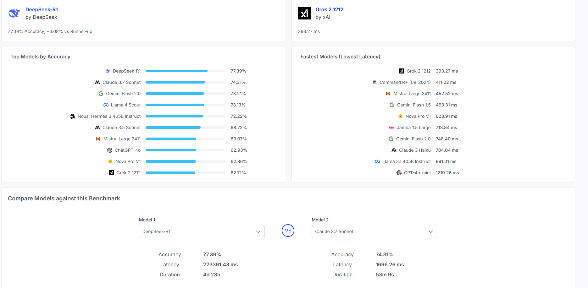
Task: Open the DeepSeek-R1 link in the header
Action: [42, 10]
